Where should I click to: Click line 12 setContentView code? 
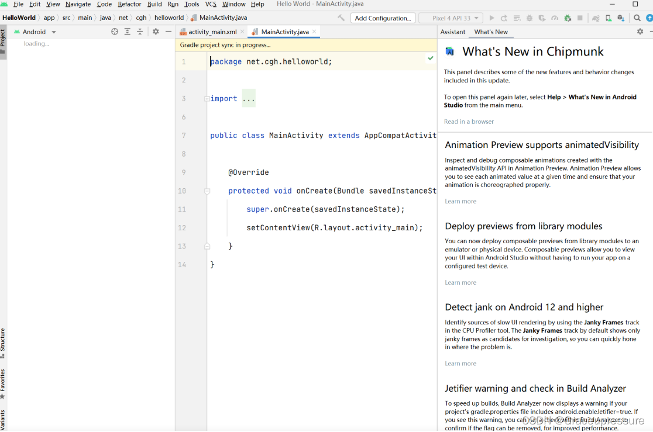pyautogui.click(x=335, y=227)
